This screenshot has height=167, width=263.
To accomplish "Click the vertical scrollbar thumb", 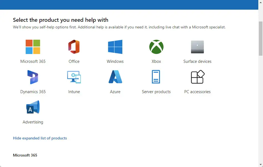I will point(261,39).
